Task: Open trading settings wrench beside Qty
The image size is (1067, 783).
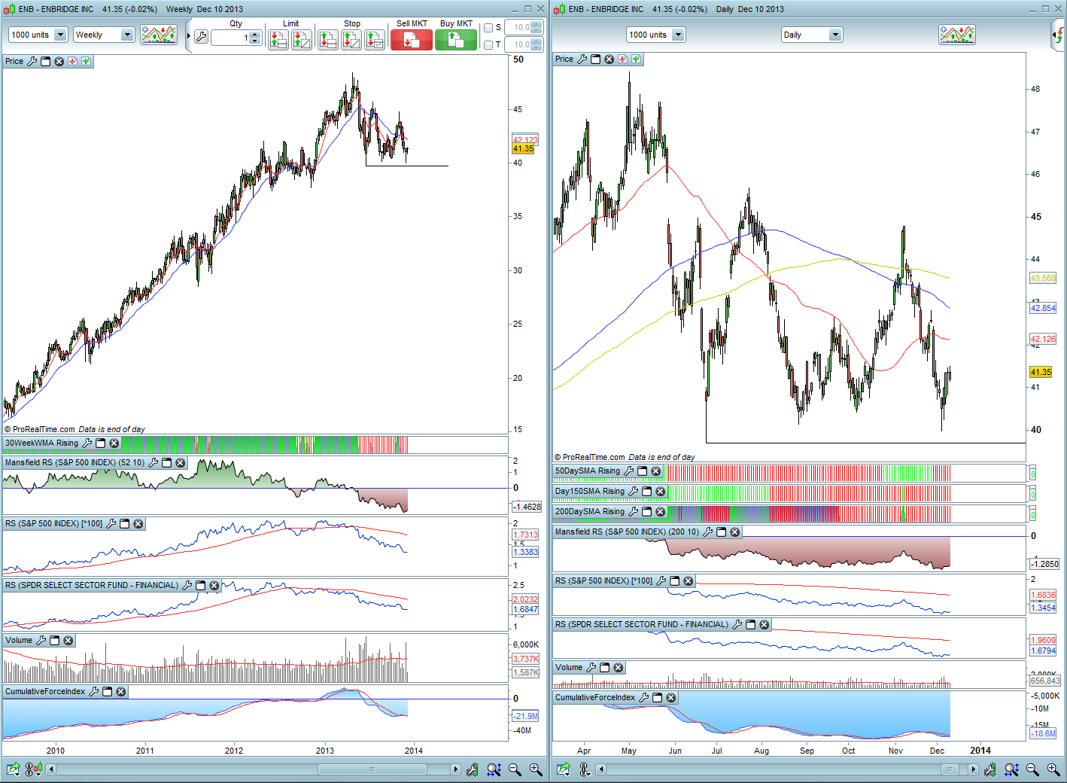Action: [x=201, y=36]
